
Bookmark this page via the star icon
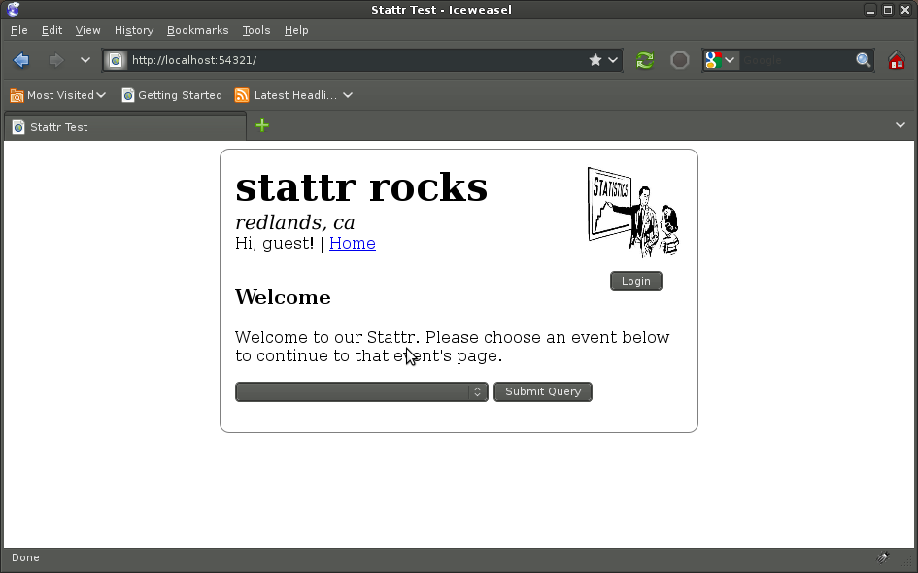(595, 59)
